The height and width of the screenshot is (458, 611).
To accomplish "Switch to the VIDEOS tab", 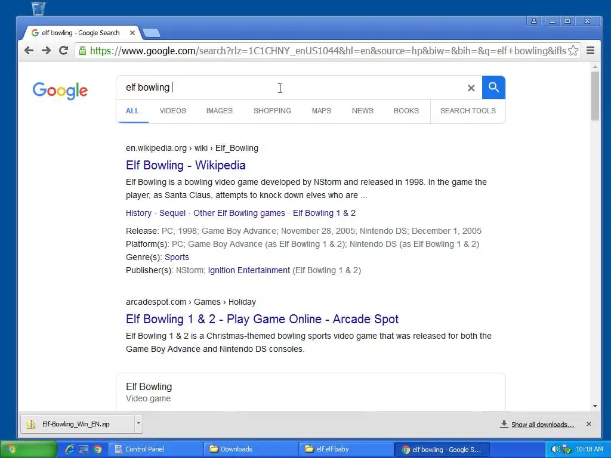I will point(172,110).
